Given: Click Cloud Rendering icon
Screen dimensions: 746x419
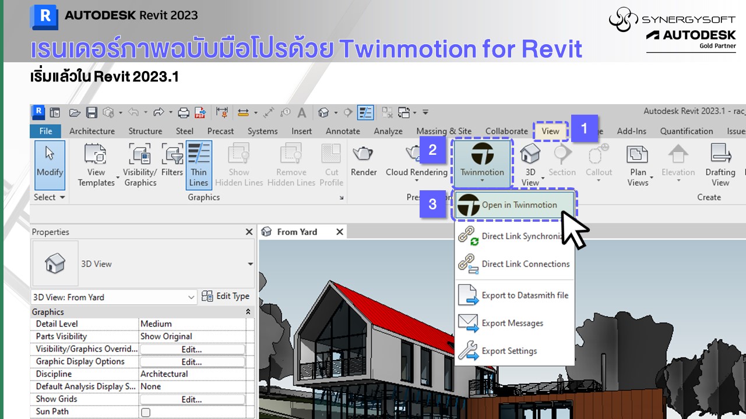Looking at the screenshot, I should [416, 155].
